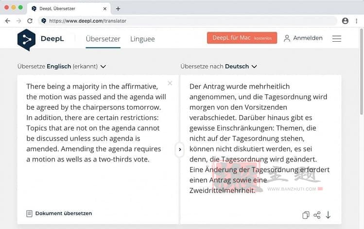Click Anmelden to sign in
Viewport: 364px width, 229px height.
pyautogui.click(x=303, y=38)
